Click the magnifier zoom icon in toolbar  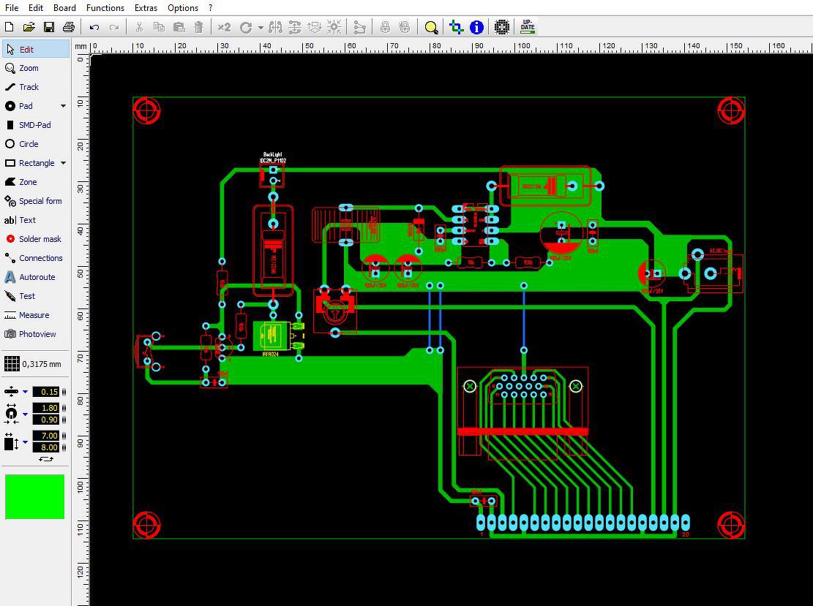(431, 28)
